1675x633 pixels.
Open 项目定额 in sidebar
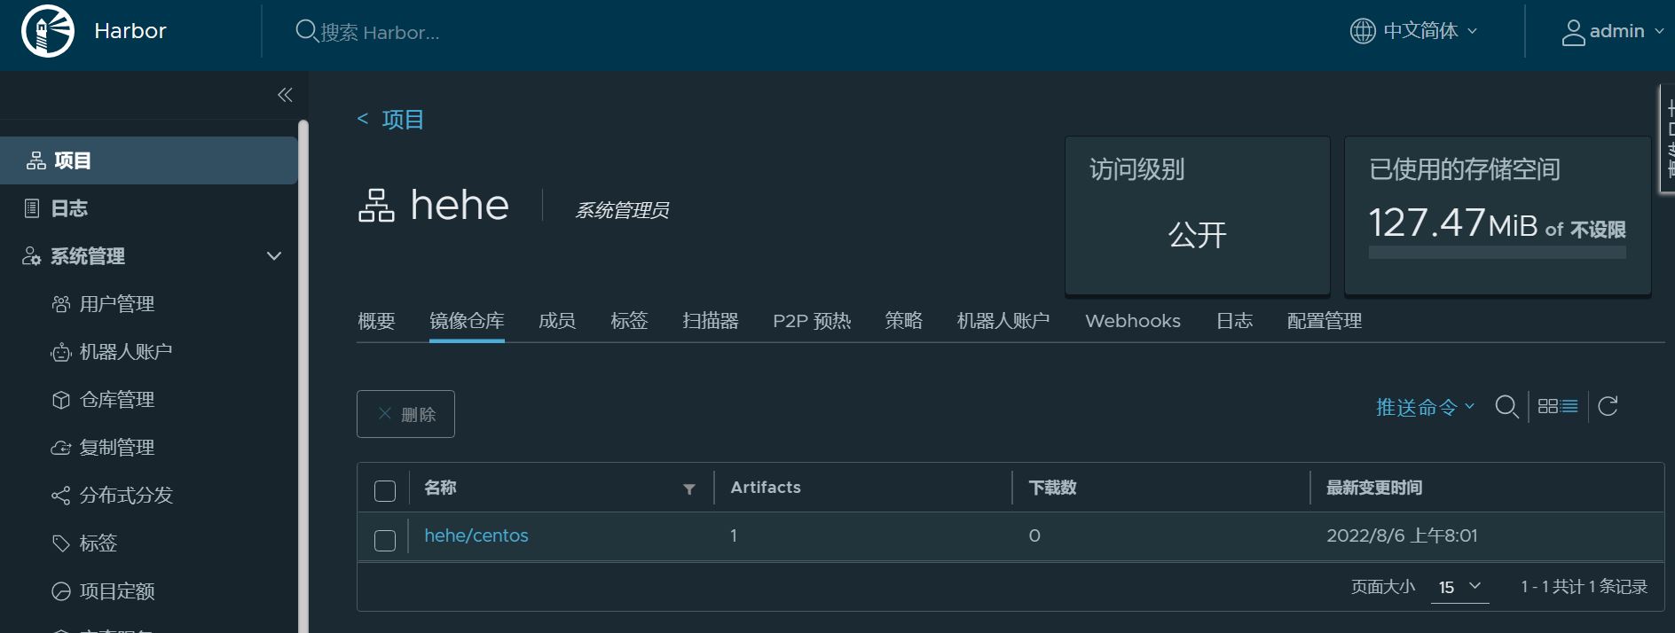pyautogui.click(x=117, y=591)
